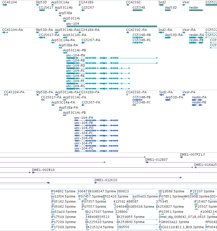Select the CG5348-RC transcript label
Screen dimensions: 217x231
pos(142,40)
